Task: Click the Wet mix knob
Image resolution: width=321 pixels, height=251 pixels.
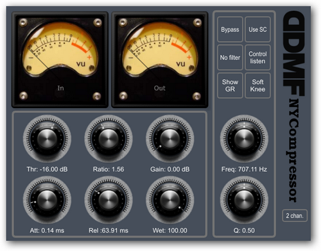Action: 170,200
